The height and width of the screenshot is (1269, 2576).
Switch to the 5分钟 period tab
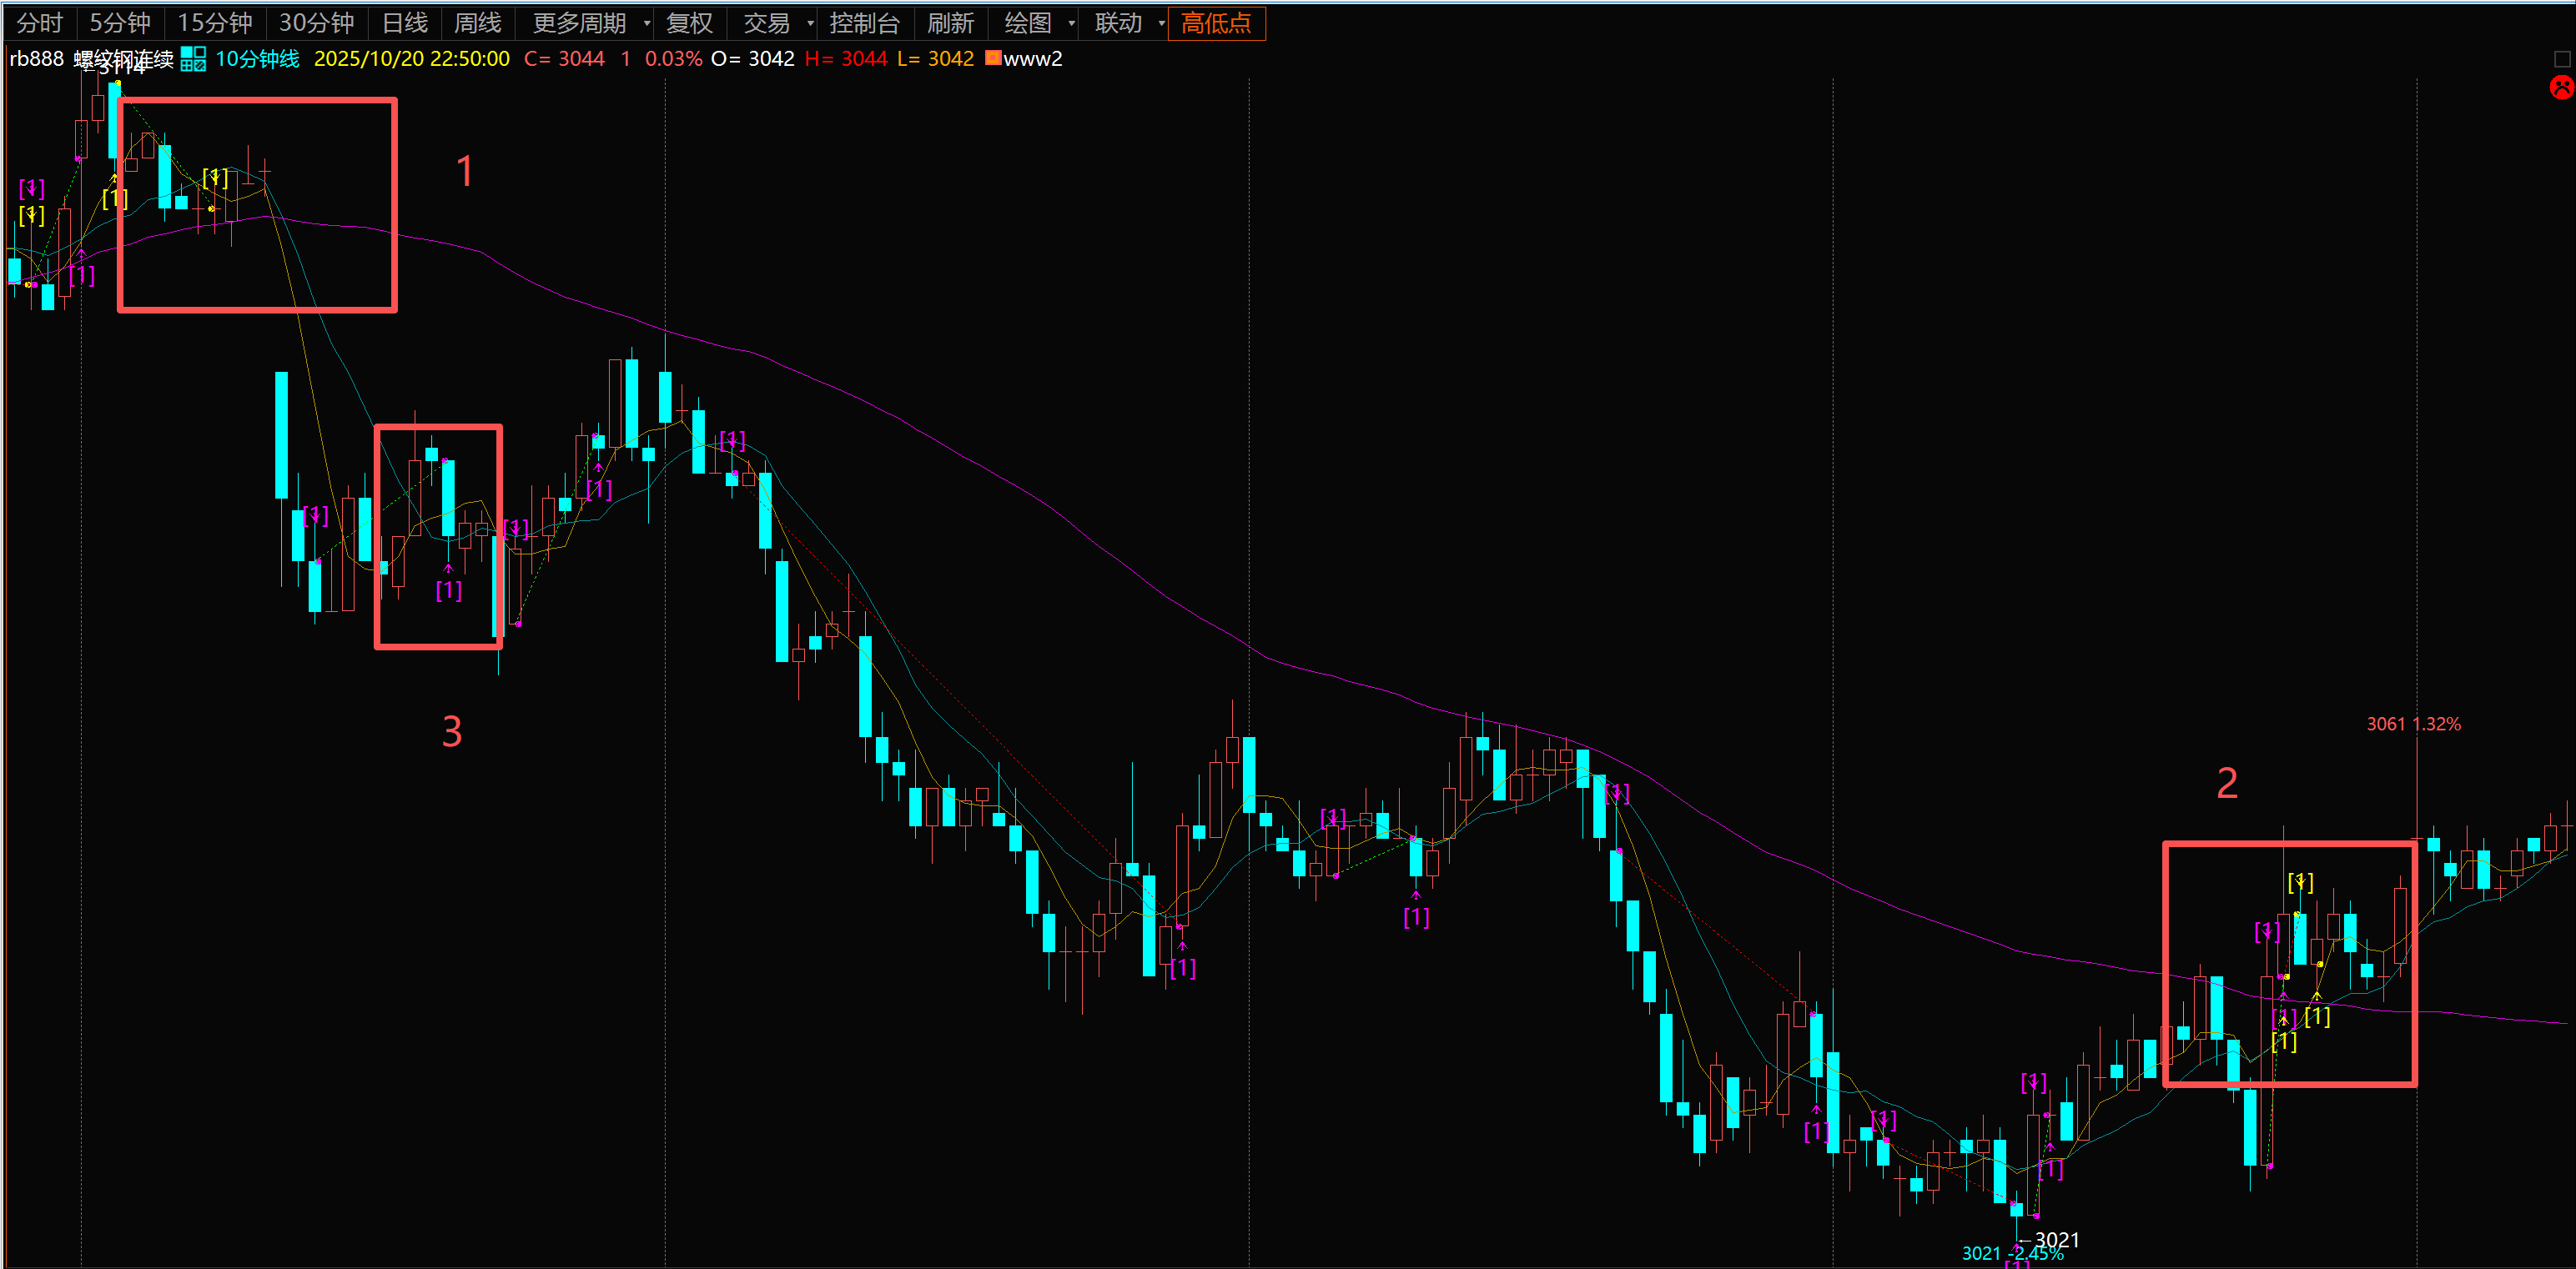coord(119,23)
